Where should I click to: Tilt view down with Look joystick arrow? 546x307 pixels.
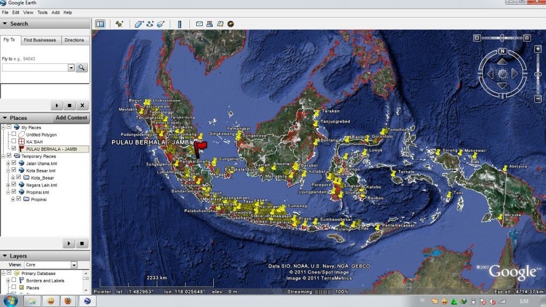click(x=502, y=85)
